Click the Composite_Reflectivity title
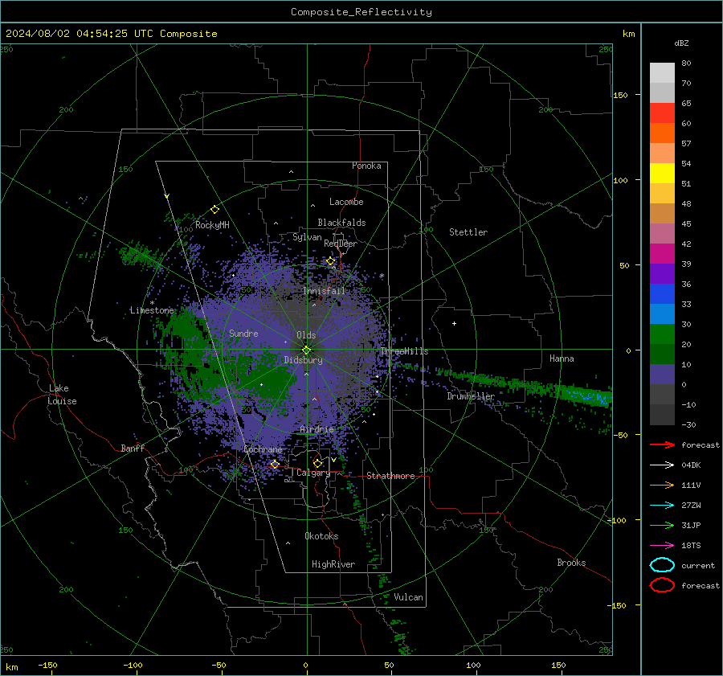The width and height of the screenshot is (723, 676). pyautogui.click(x=361, y=12)
